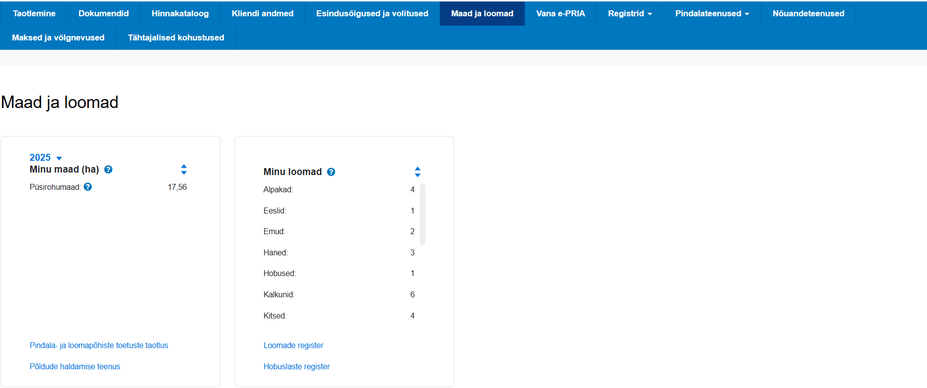Open Esindusõigused ja volitused
The height and width of the screenshot is (388, 927).
(372, 14)
